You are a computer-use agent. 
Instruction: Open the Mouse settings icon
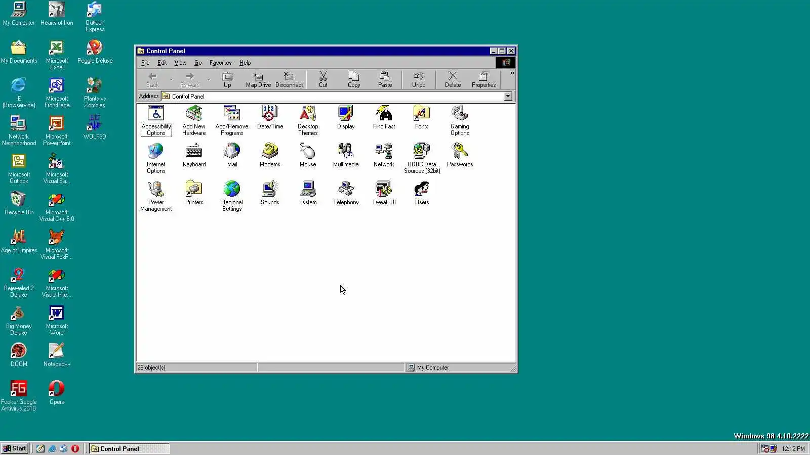308,155
